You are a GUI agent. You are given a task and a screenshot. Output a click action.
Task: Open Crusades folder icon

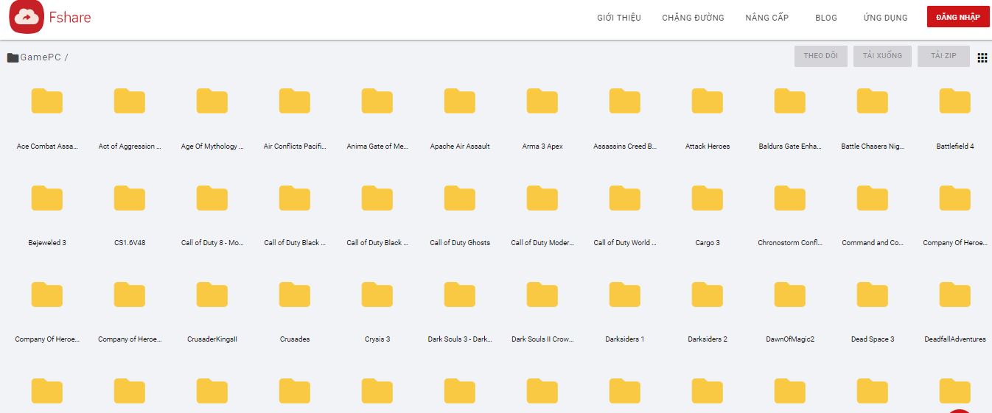(295, 294)
